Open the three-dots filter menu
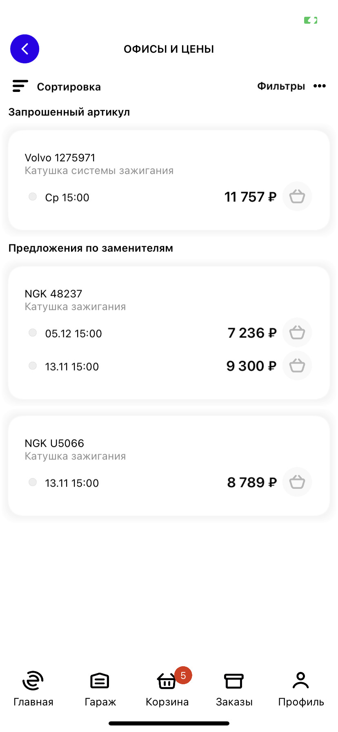This screenshot has height=732, width=338. [320, 86]
